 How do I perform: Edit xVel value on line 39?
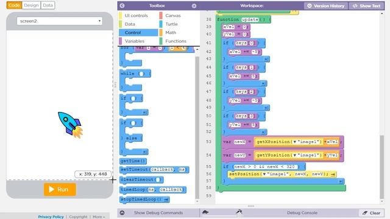(x=245, y=27)
